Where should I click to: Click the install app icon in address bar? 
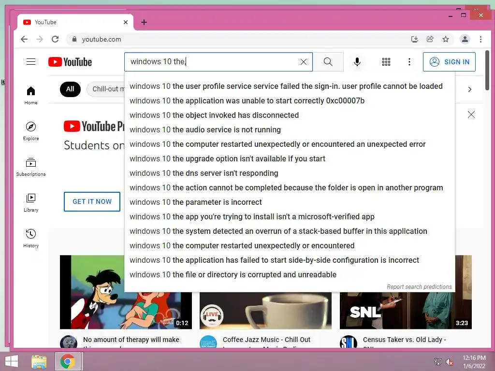tap(414, 39)
